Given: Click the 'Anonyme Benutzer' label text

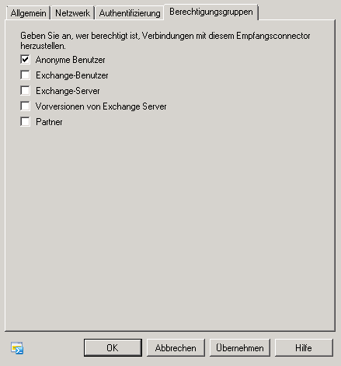Looking at the screenshot, I should point(71,60).
